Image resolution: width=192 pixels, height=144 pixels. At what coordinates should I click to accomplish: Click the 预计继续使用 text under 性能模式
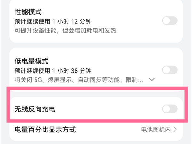click(x=29, y=22)
